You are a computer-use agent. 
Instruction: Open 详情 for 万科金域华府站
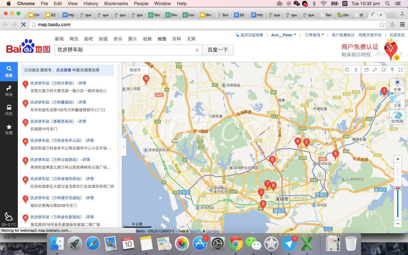coord(90,179)
